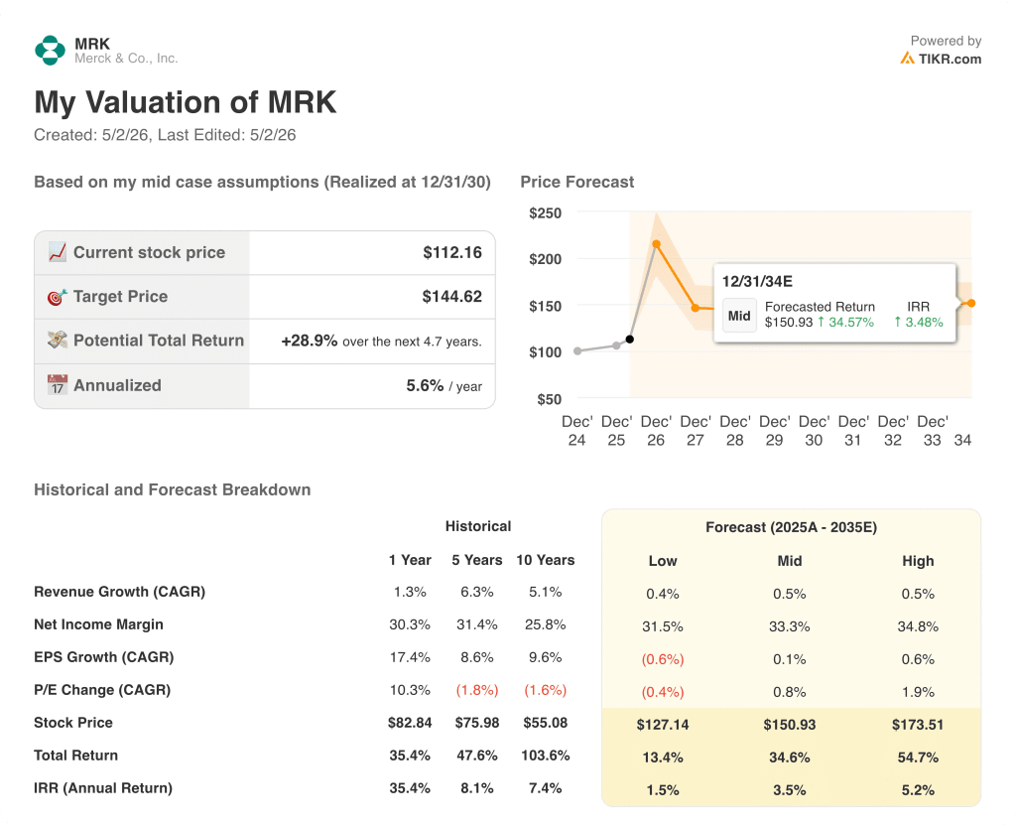Click the $144.62 target price value

[x=451, y=296]
